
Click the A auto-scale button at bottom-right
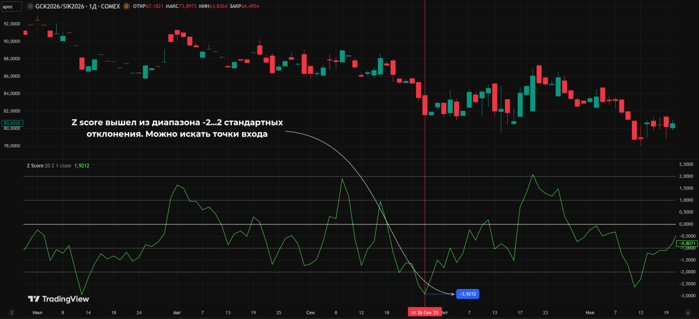[688, 313]
